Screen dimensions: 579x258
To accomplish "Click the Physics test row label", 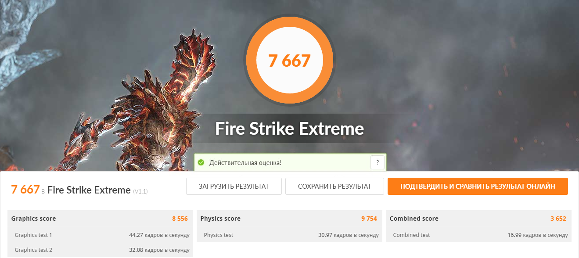I will pos(219,235).
